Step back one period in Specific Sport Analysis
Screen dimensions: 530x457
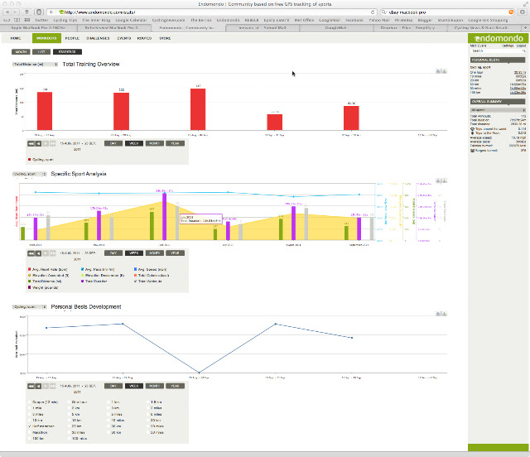pyautogui.click(x=38, y=253)
